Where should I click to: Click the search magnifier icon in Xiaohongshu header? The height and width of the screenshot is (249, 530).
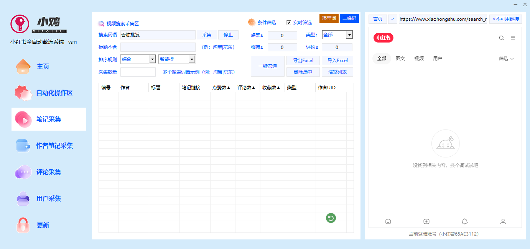[501, 38]
